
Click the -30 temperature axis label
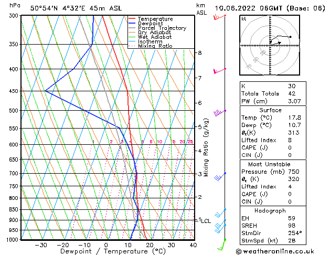coord(40,245)
